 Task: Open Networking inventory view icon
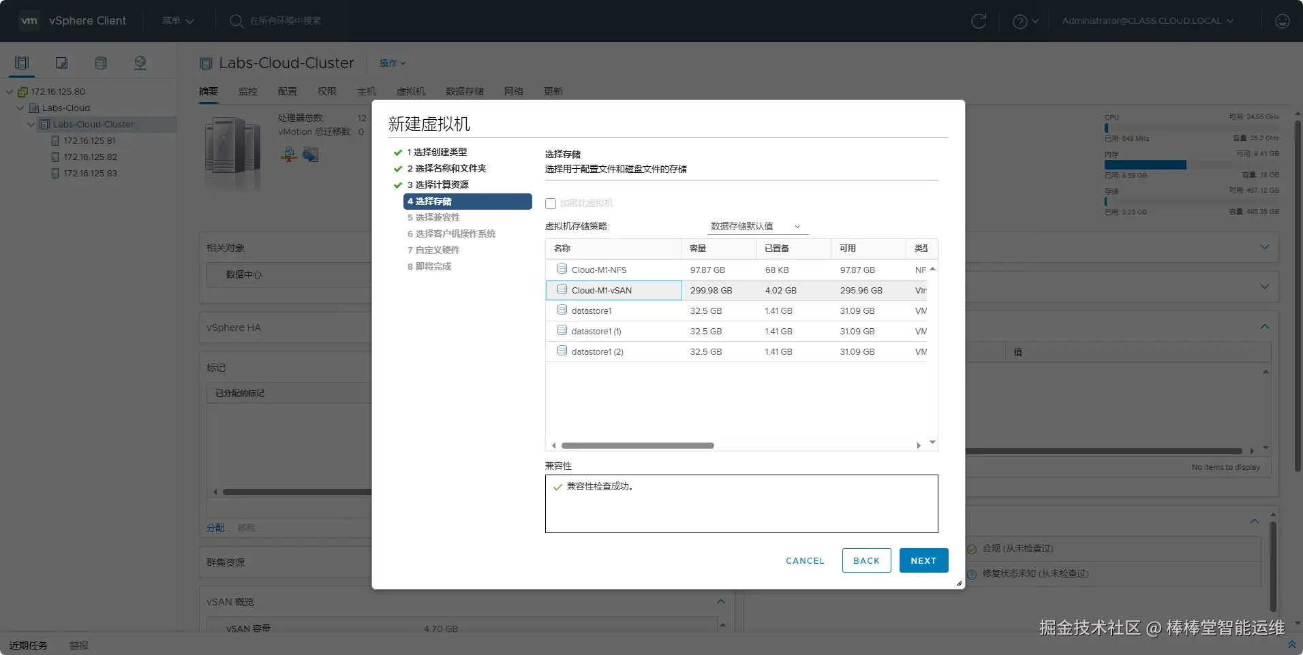(140, 63)
